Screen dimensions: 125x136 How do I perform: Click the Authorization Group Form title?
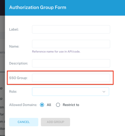(38, 7)
